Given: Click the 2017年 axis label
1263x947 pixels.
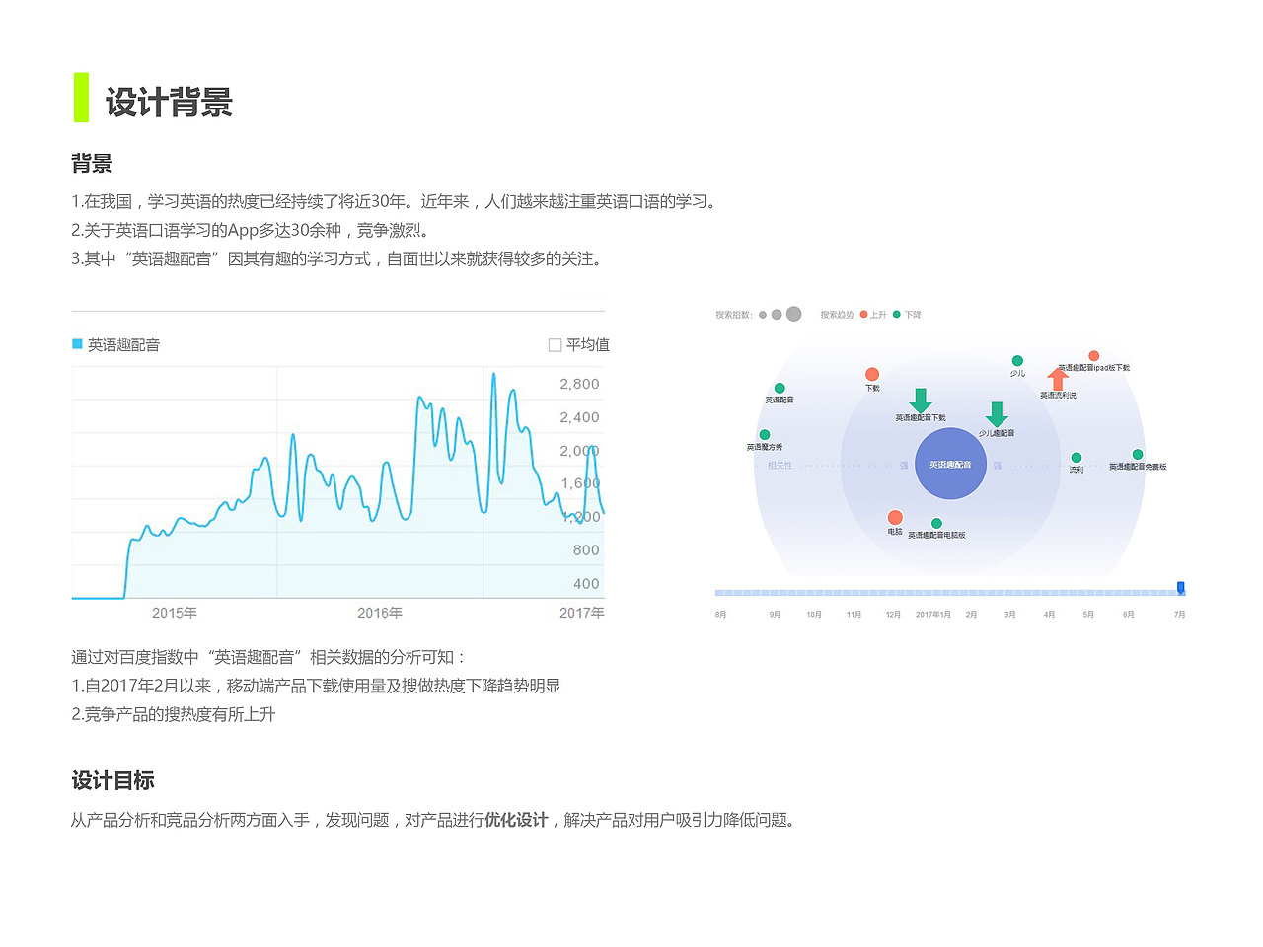Looking at the screenshot, I should point(582,613).
